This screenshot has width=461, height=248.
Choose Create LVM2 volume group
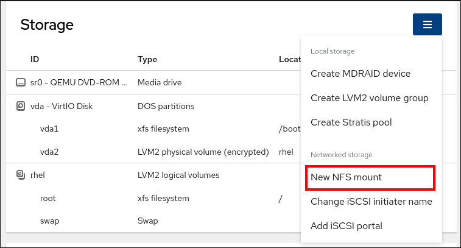click(x=369, y=98)
